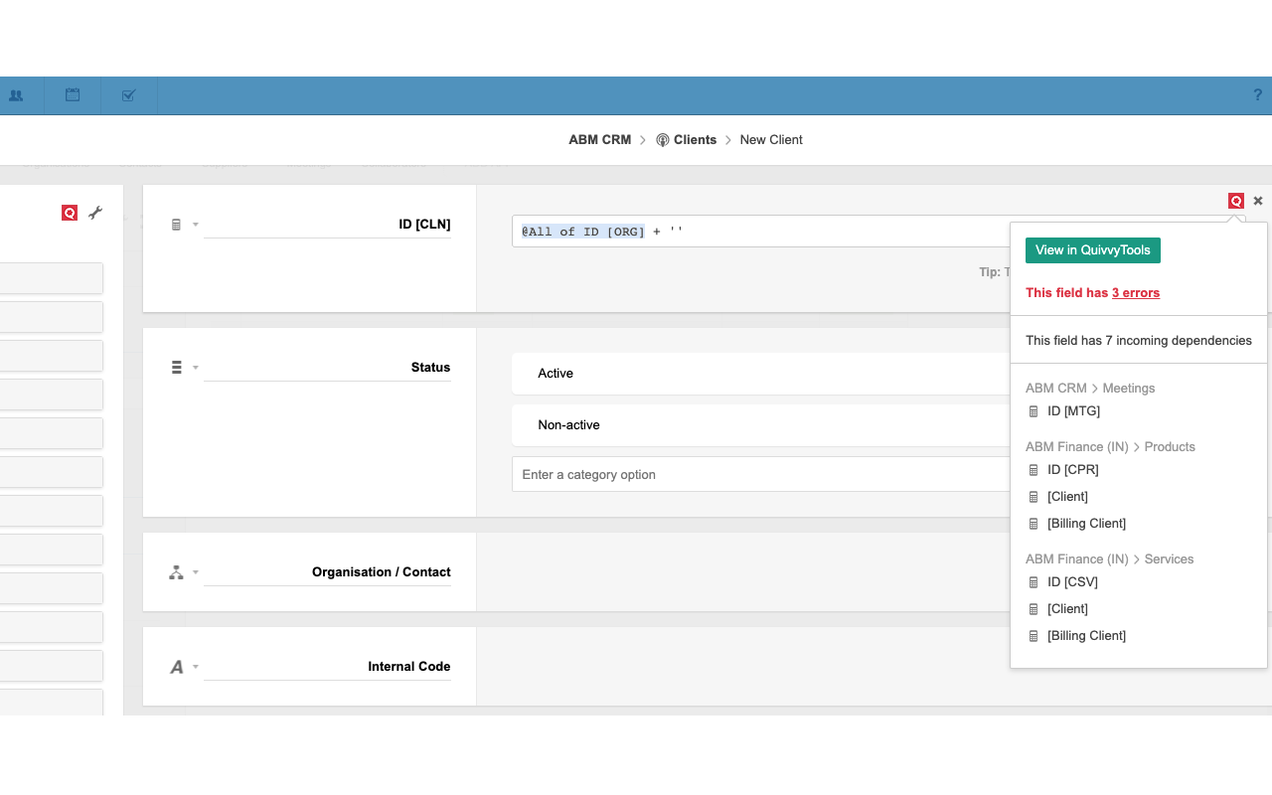Edit the Internal Code field label
Image resolution: width=1272 pixels, height=795 pixels.
[327, 667]
